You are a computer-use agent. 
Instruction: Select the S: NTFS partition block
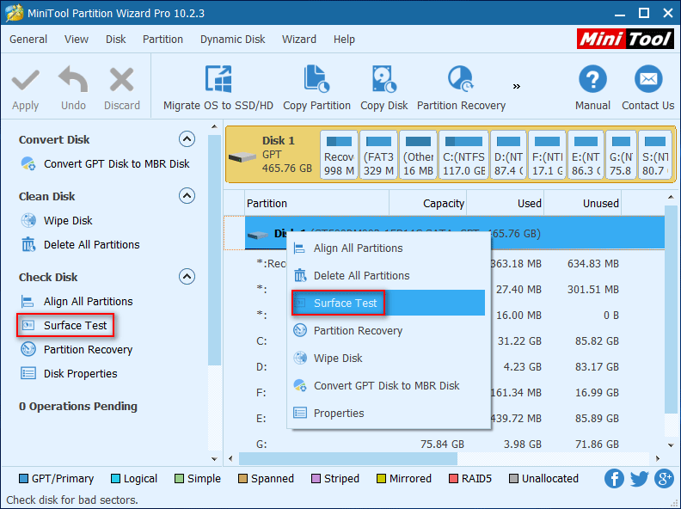click(x=655, y=155)
